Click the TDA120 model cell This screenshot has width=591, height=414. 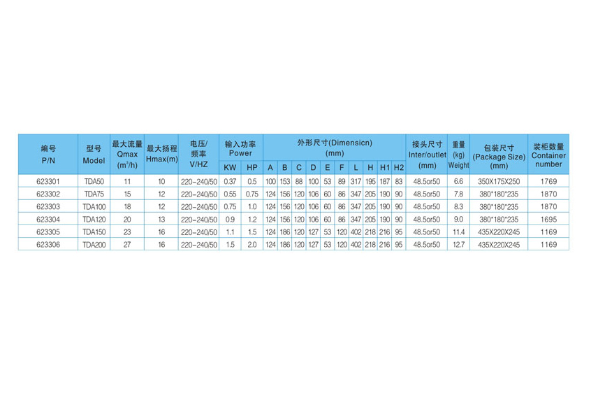(x=94, y=220)
